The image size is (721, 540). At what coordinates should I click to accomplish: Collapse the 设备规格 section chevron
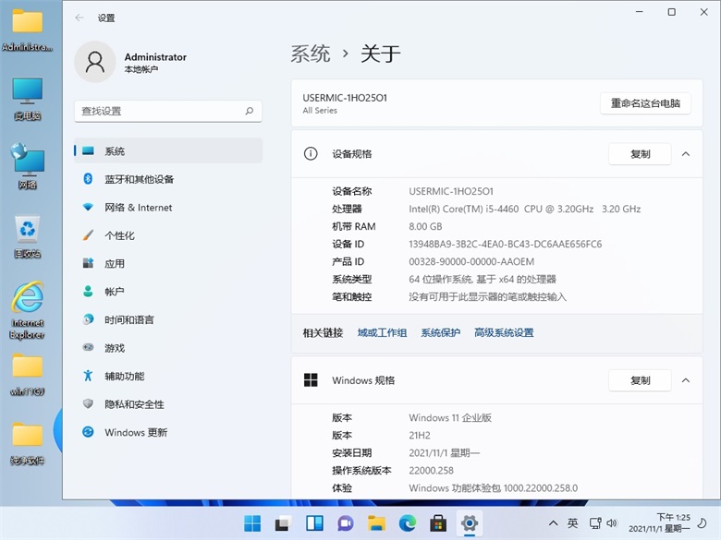(x=685, y=154)
